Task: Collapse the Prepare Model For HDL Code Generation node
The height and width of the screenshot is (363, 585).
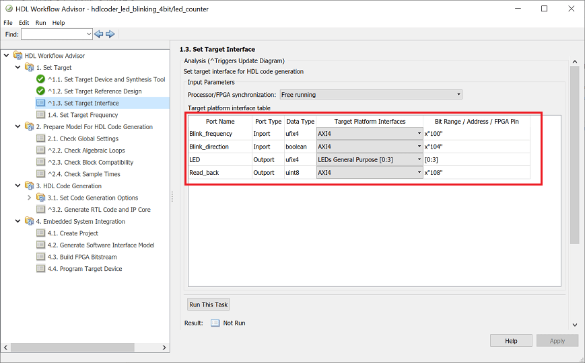Action: 18,127
